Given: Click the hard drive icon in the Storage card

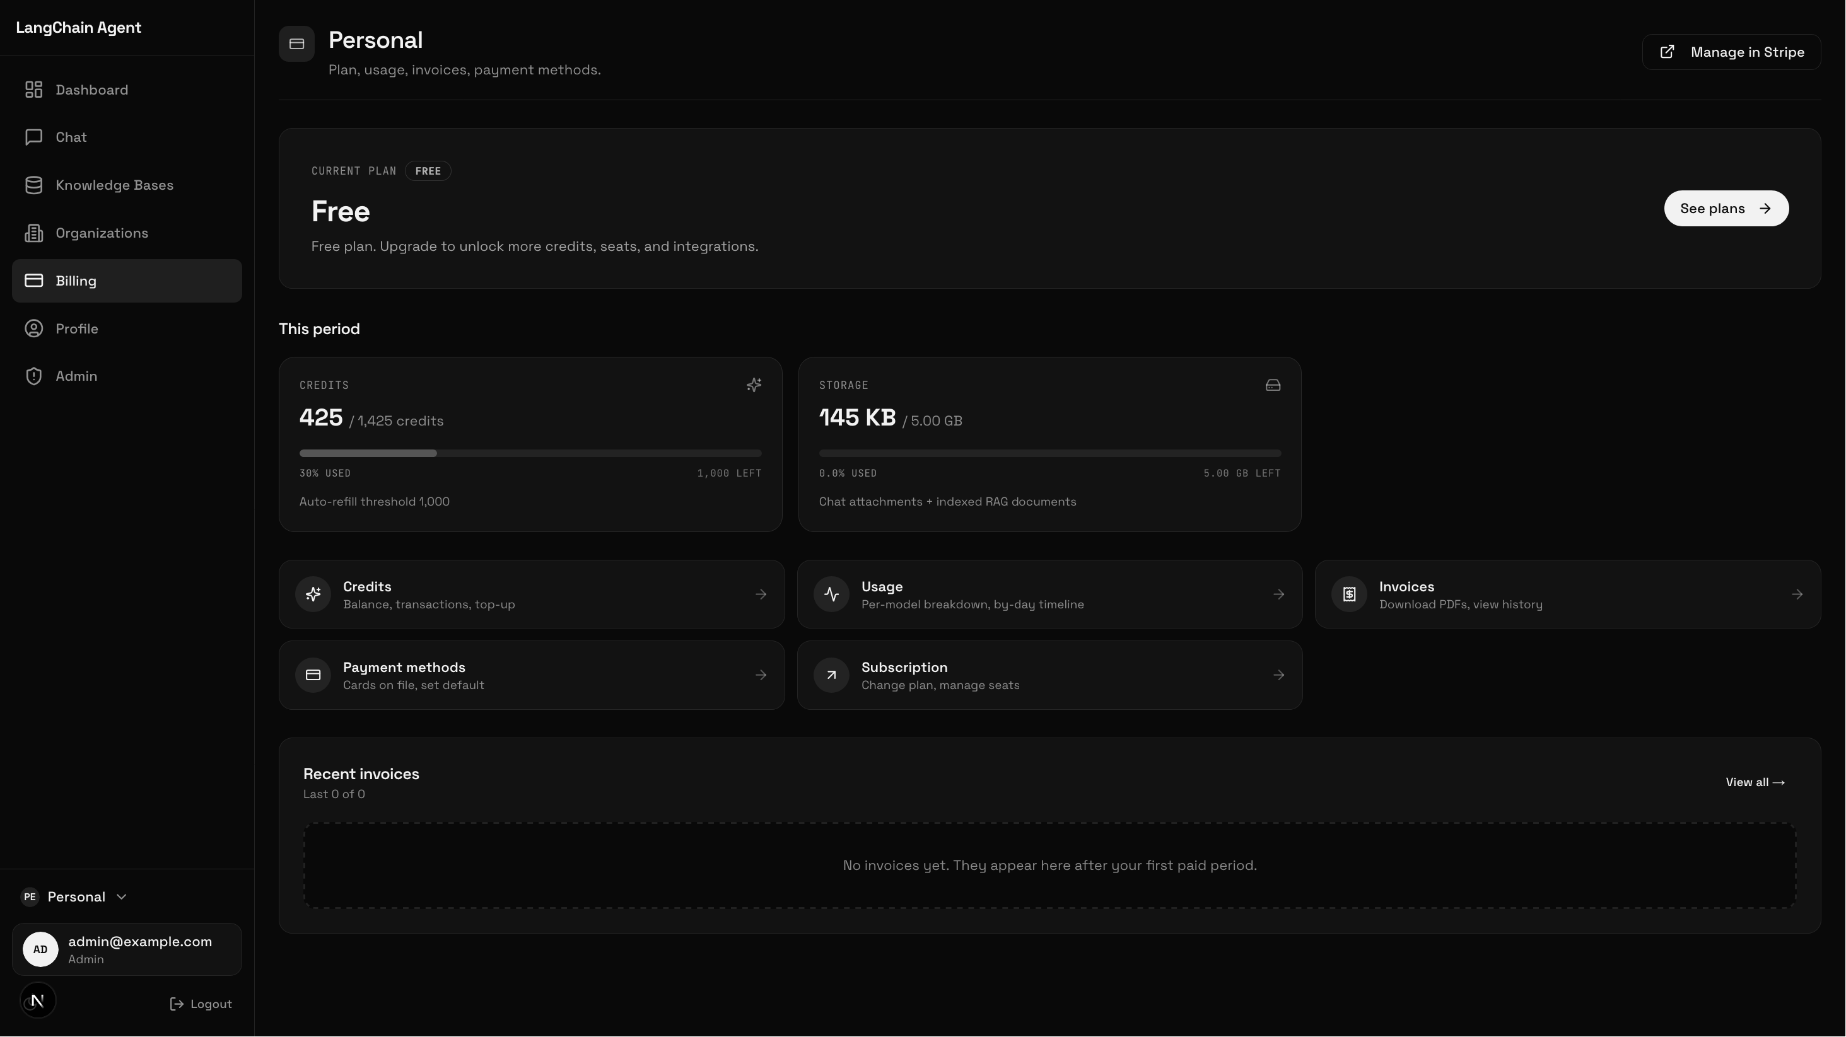Looking at the screenshot, I should [1273, 385].
